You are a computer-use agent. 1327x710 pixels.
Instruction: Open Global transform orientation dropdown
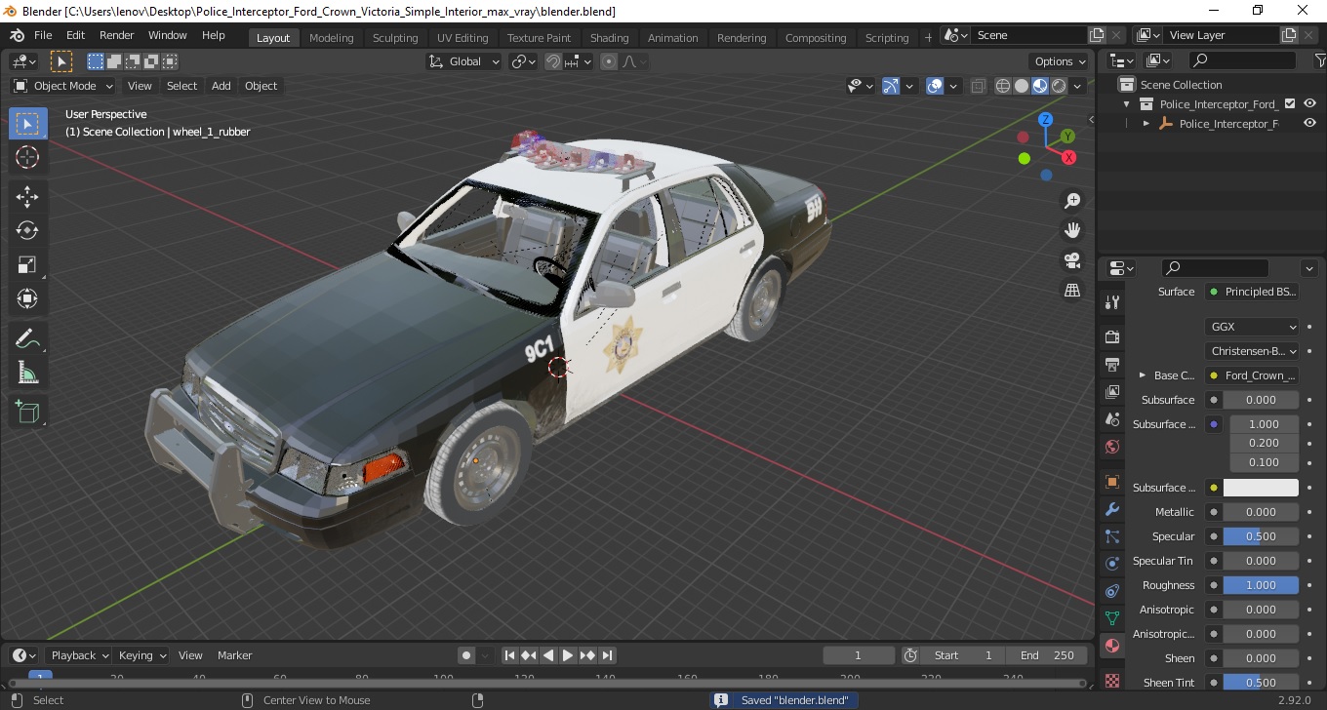tap(464, 61)
